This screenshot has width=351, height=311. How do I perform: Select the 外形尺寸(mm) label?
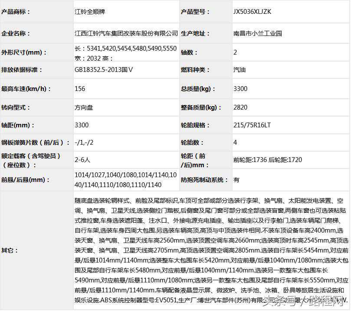click(24, 52)
